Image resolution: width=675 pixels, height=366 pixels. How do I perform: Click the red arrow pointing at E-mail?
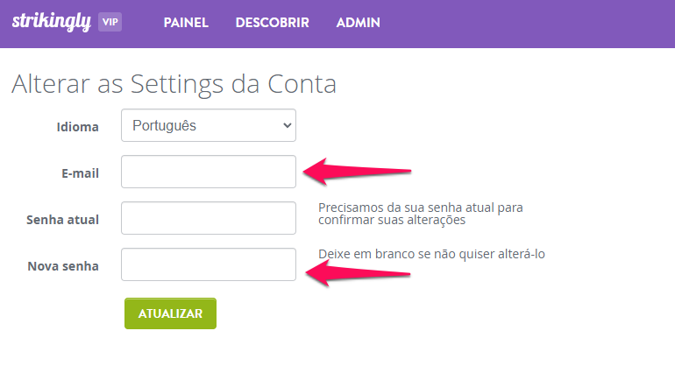357,171
